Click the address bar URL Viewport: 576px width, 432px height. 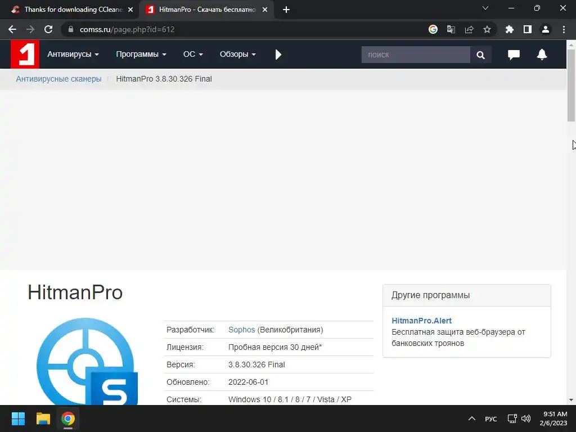(x=127, y=29)
